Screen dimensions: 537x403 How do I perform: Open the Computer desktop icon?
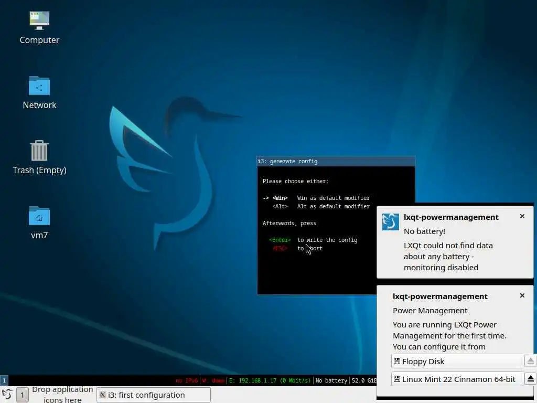click(39, 27)
